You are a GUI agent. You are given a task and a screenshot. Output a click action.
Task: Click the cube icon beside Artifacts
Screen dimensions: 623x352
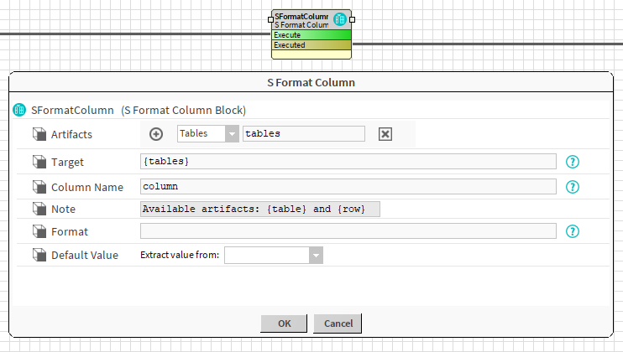(39, 134)
